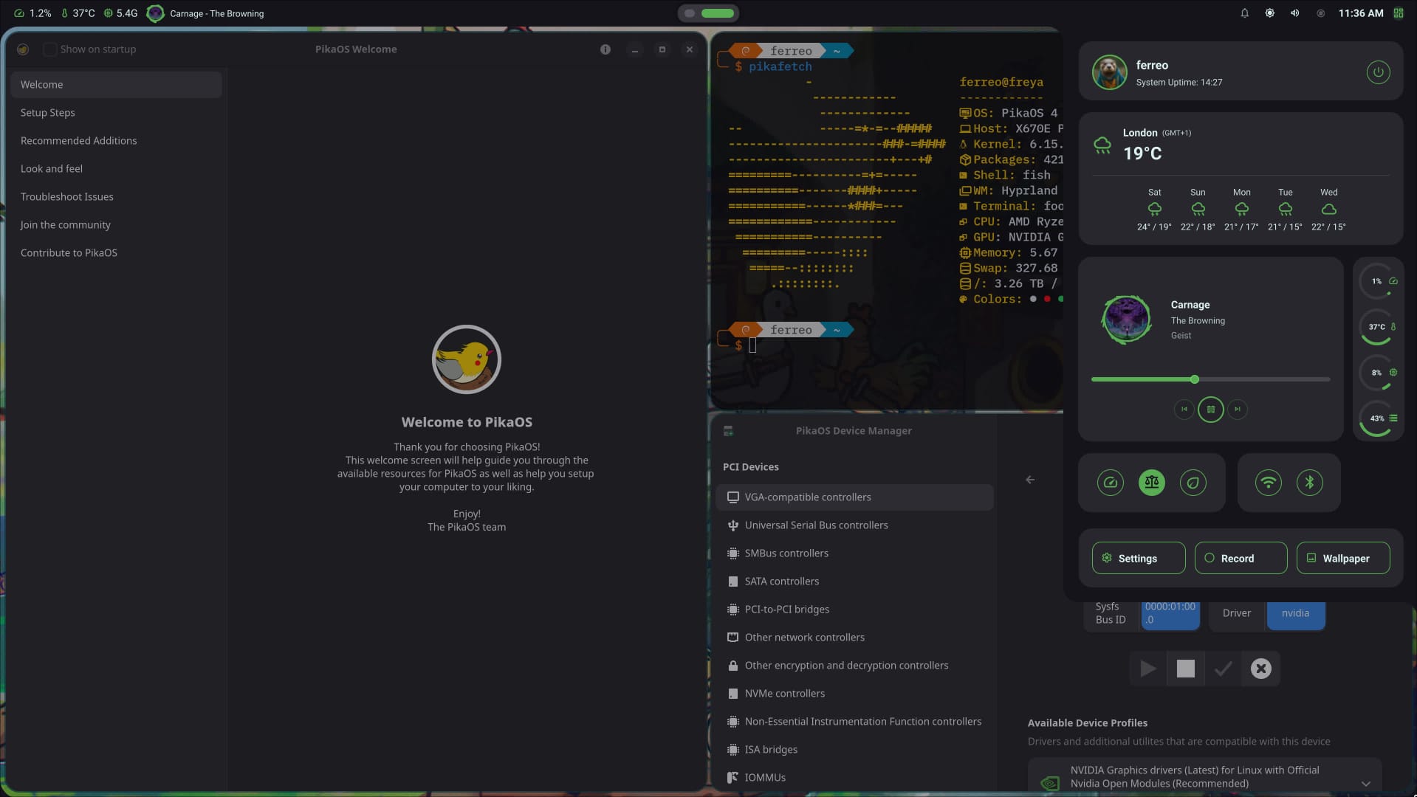Image resolution: width=1417 pixels, height=797 pixels.
Task: Skip to the next track
Action: pyautogui.click(x=1238, y=410)
